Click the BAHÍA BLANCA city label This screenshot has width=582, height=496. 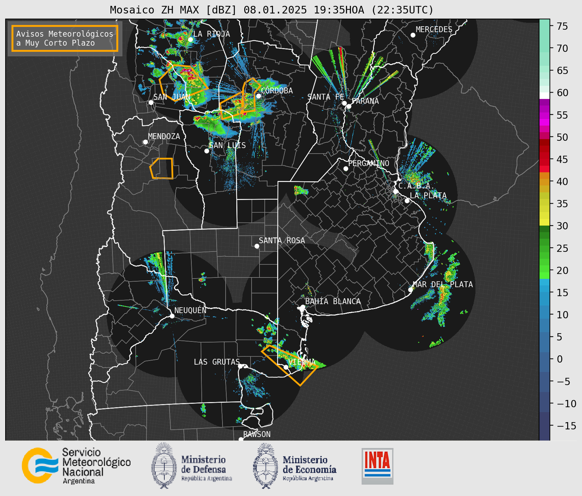click(x=333, y=301)
